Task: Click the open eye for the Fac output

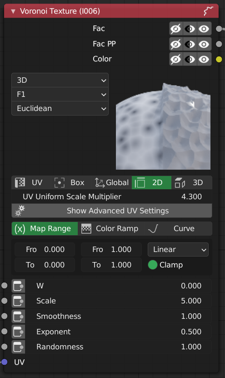Action: point(204,29)
